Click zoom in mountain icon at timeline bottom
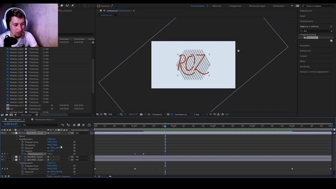The width and height of the screenshot is (336, 189). coord(110,176)
